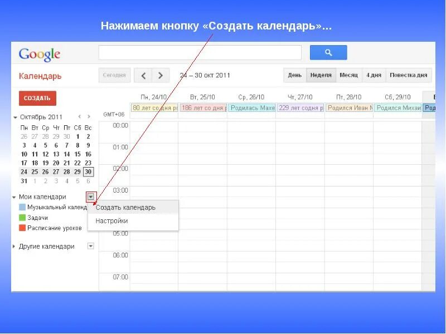446x334 pixels.
Task: Click the 00:00 time slot label
Action: 120,125
